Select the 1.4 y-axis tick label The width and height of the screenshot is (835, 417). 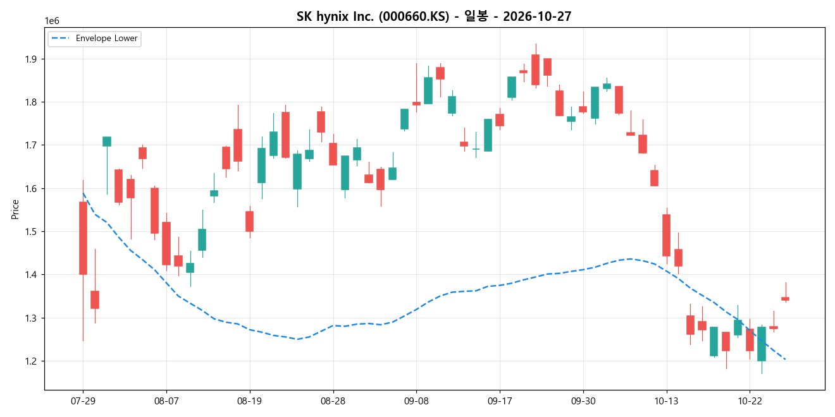tap(30, 275)
